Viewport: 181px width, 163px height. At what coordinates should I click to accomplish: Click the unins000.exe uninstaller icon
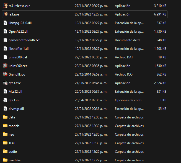point(5,66)
